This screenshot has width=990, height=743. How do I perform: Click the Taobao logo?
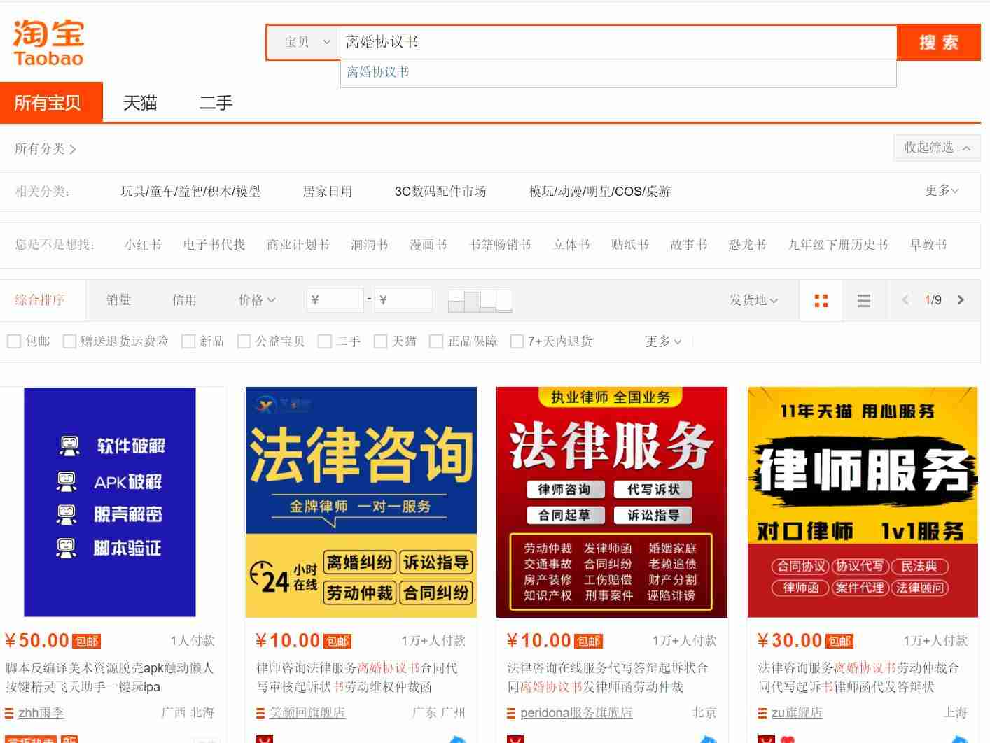(x=48, y=43)
